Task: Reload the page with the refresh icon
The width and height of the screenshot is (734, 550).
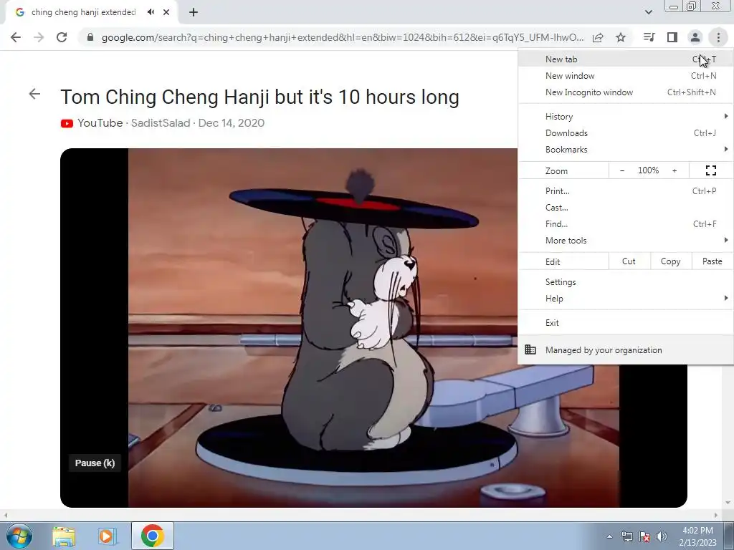Action: tap(62, 37)
